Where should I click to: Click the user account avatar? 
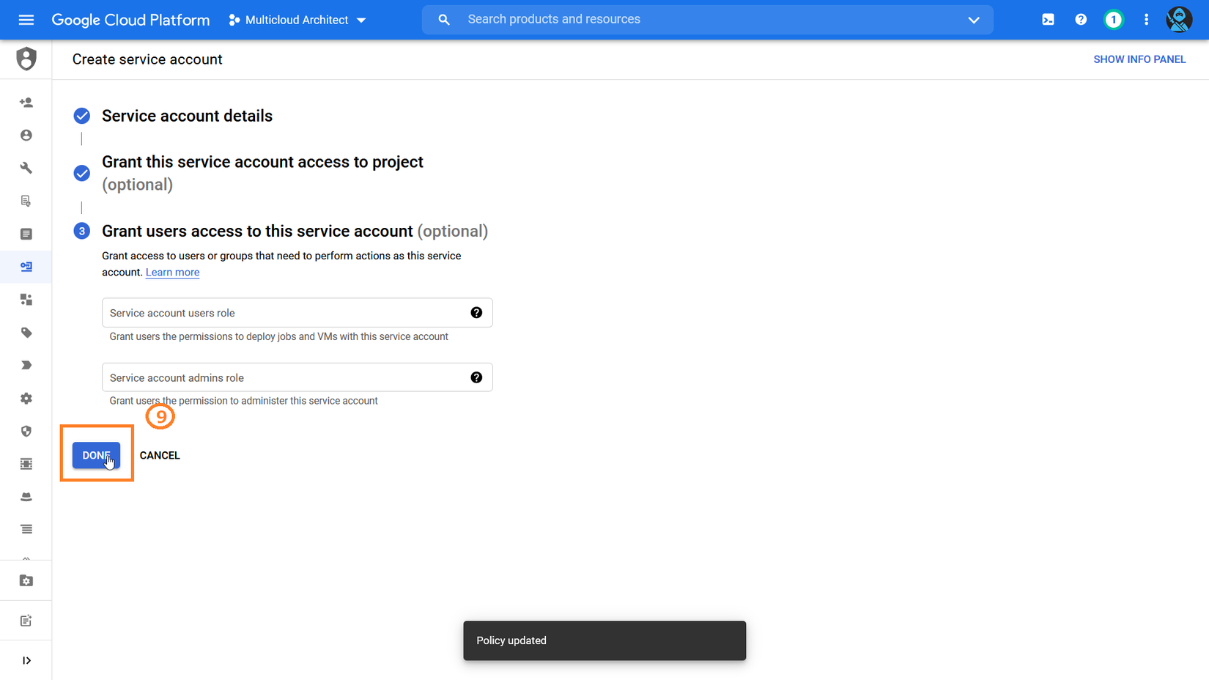1178,20
